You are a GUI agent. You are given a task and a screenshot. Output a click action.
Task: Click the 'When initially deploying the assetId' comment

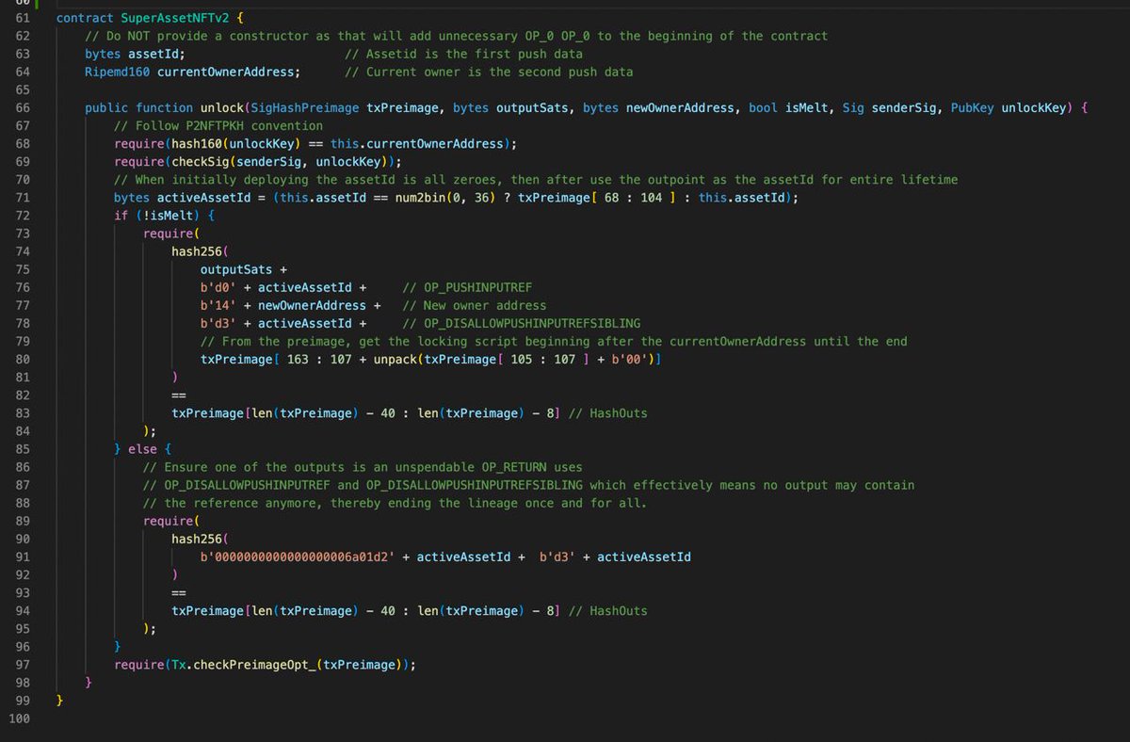coord(536,179)
